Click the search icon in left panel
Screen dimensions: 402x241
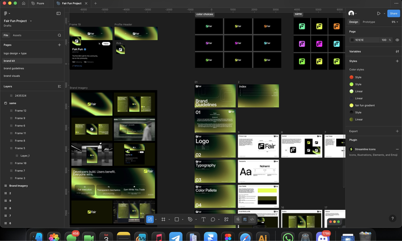pos(59,35)
